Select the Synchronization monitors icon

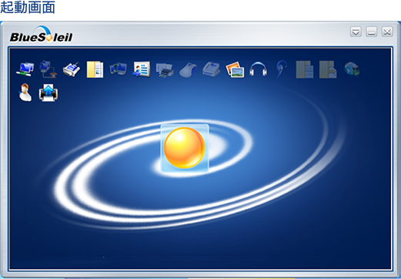[118, 69]
